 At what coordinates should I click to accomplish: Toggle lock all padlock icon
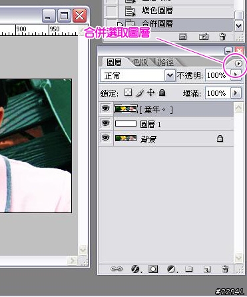pos(162,93)
